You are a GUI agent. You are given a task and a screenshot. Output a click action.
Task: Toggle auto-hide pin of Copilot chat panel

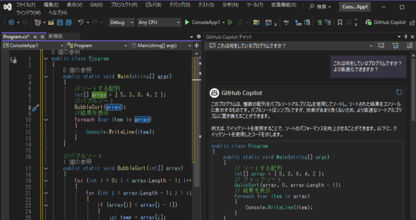[x=406, y=37]
